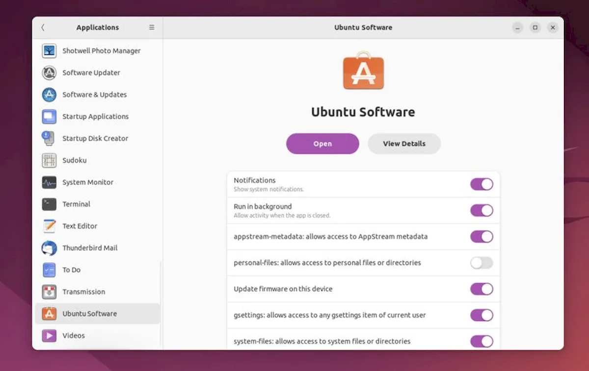Select Sudoku label in list
The width and height of the screenshot is (589, 371).
75,160
